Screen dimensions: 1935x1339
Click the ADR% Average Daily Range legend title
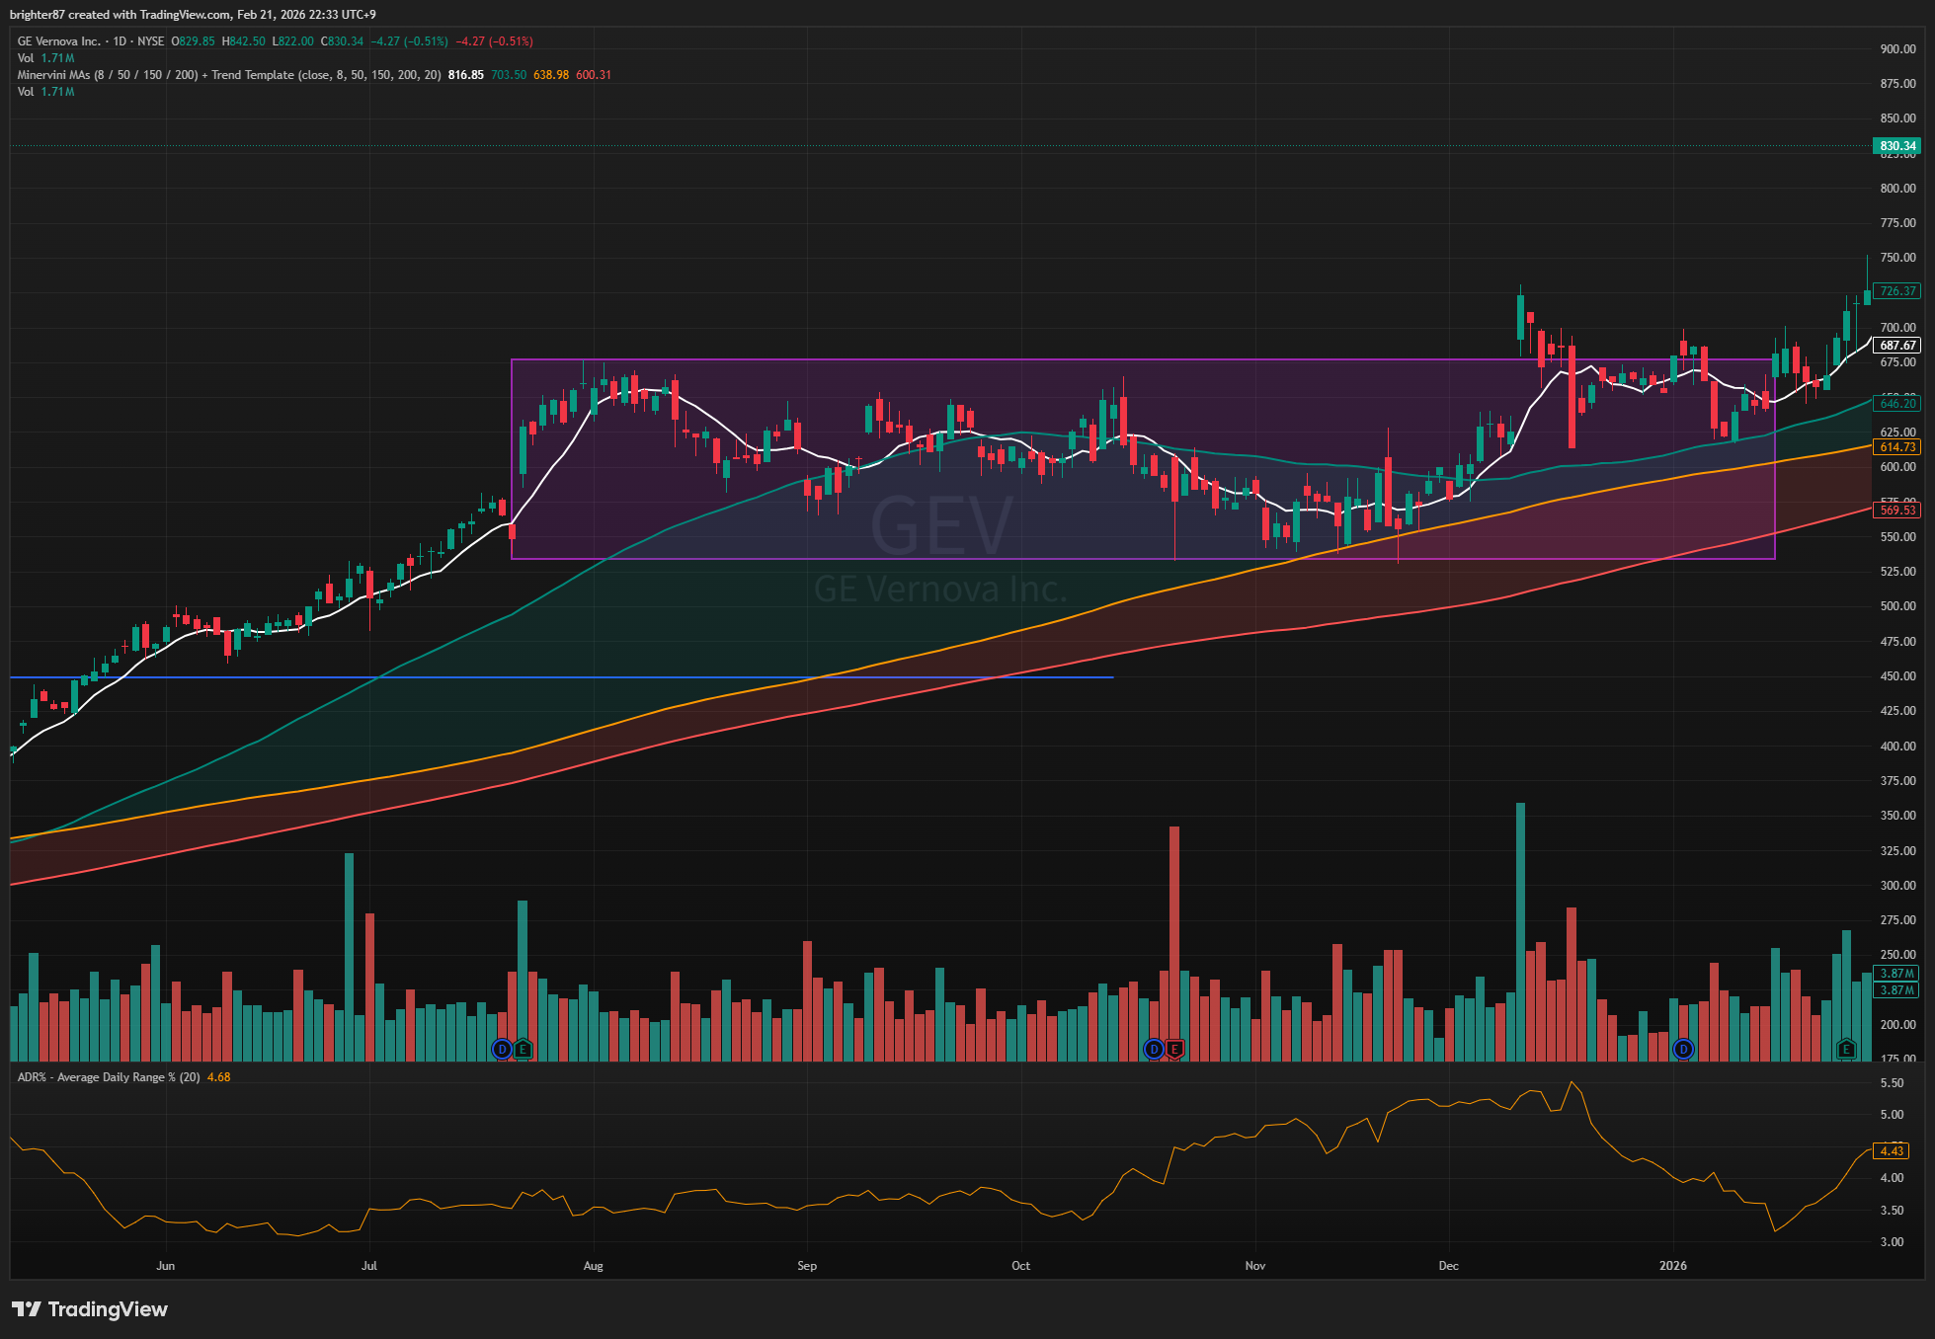109,1077
